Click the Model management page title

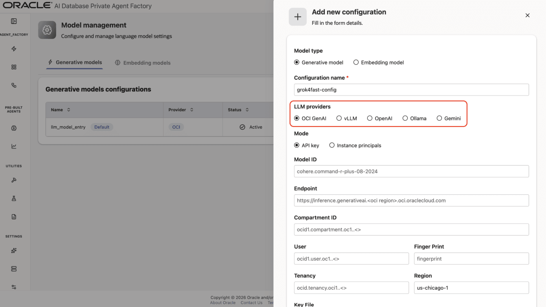click(x=94, y=25)
